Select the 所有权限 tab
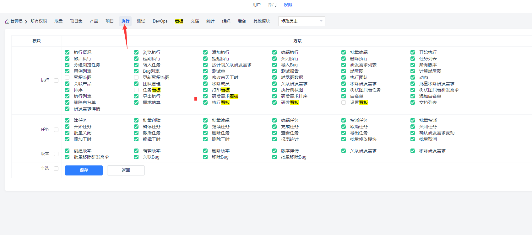This screenshot has width=532, height=235. tap(39, 21)
